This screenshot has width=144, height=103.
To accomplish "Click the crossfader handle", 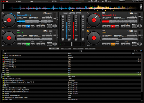I will click(71, 44).
